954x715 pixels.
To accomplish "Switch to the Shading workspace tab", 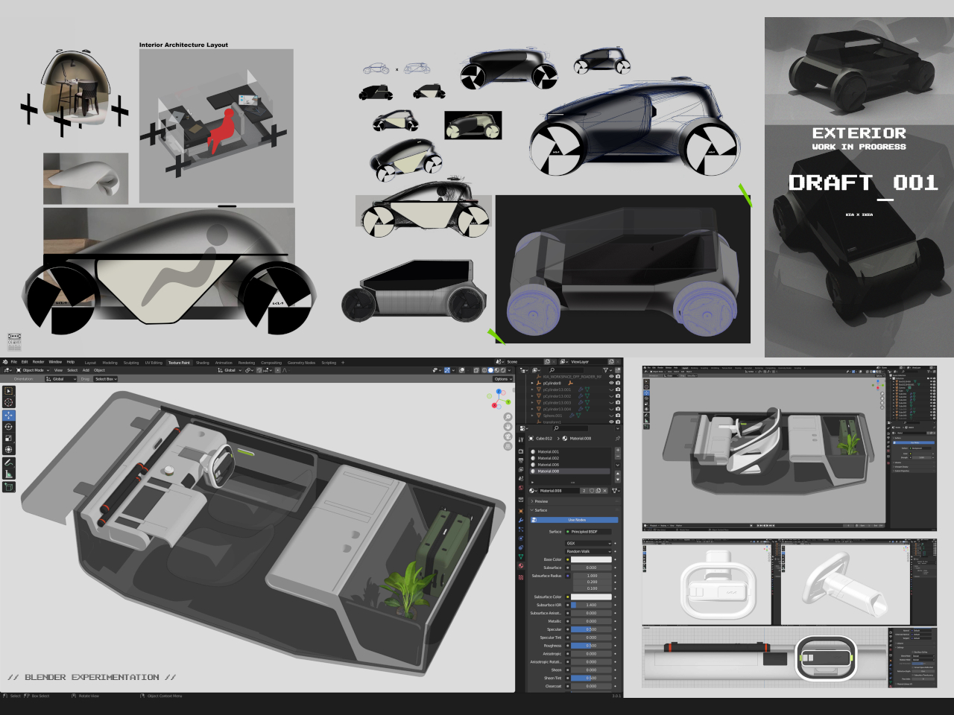I will 202,363.
